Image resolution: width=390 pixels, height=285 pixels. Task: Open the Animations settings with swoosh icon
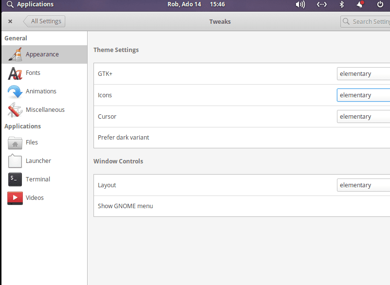pos(15,91)
